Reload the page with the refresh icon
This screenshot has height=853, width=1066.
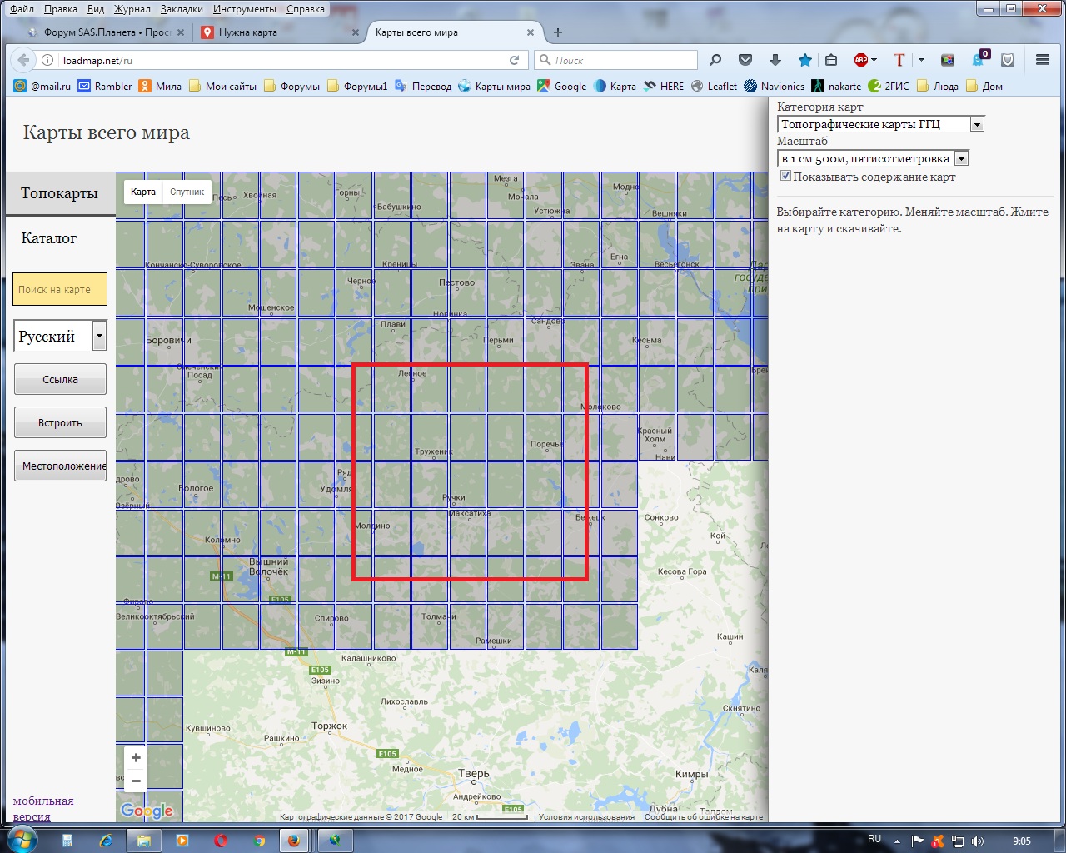pyautogui.click(x=514, y=60)
